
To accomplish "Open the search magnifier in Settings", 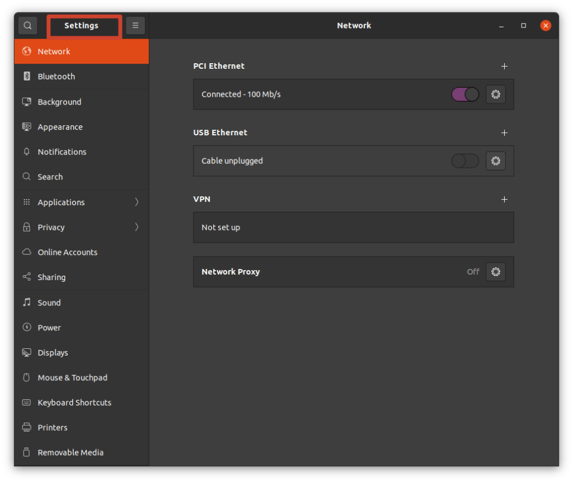I will pos(27,25).
